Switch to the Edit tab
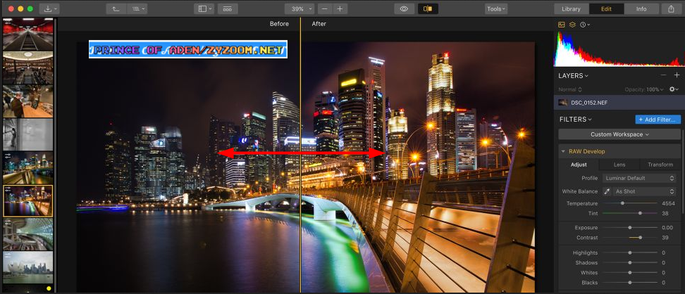This screenshot has width=685, height=294. pyautogui.click(x=606, y=8)
